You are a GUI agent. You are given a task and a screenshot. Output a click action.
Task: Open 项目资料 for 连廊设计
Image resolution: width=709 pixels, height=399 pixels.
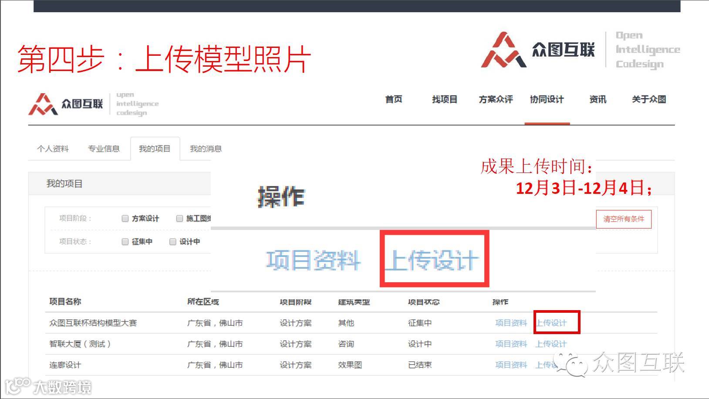(x=511, y=365)
